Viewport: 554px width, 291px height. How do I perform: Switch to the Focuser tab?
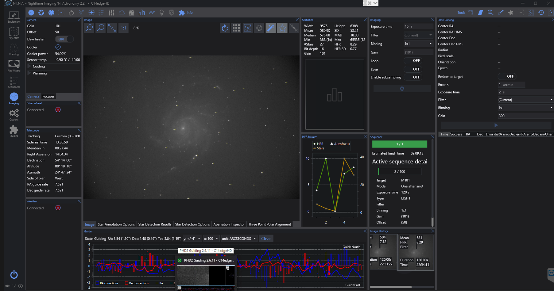tap(48, 96)
